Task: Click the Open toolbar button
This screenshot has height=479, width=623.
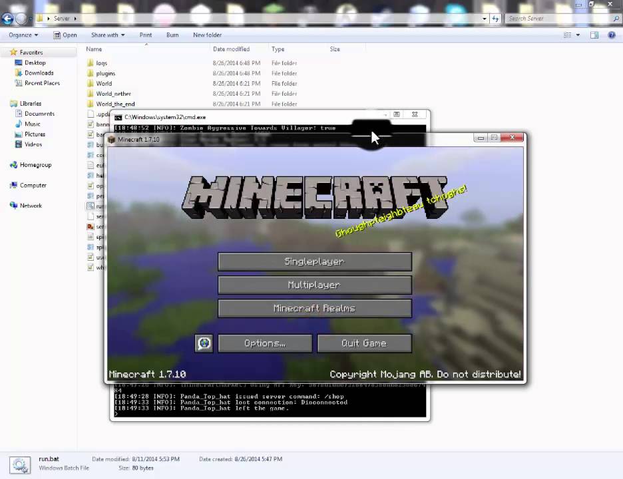Action: point(65,35)
